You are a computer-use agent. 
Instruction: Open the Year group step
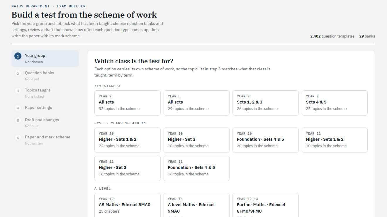[x=45, y=58]
